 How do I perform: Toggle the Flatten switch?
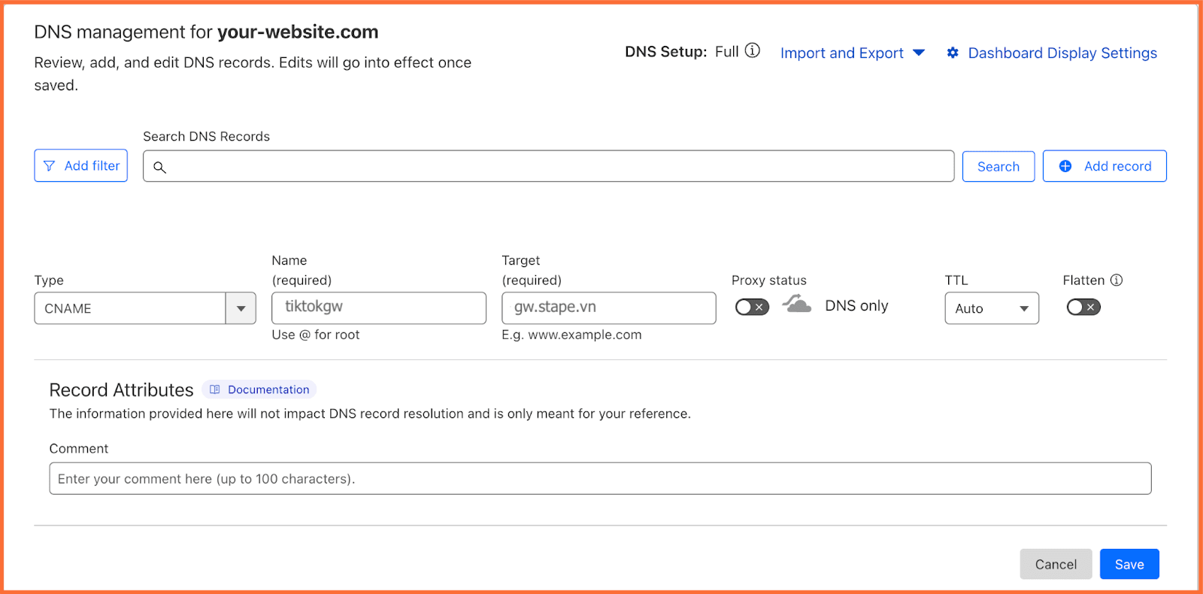pos(1083,307)
